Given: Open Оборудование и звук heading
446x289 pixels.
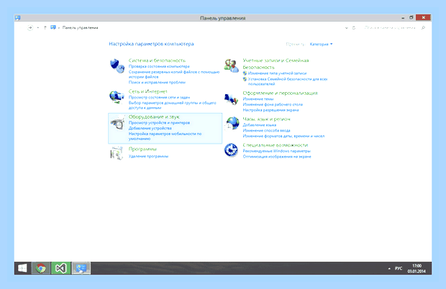Looking at the screenshot, I should pyautogui.click(x=154, y=116).
